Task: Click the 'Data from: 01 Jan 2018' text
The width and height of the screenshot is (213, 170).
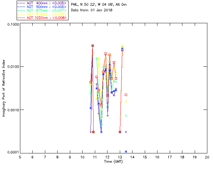Action: 92,10
